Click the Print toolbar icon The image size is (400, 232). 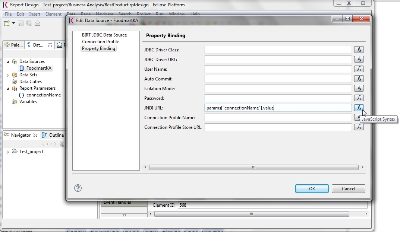pos(38,23)
